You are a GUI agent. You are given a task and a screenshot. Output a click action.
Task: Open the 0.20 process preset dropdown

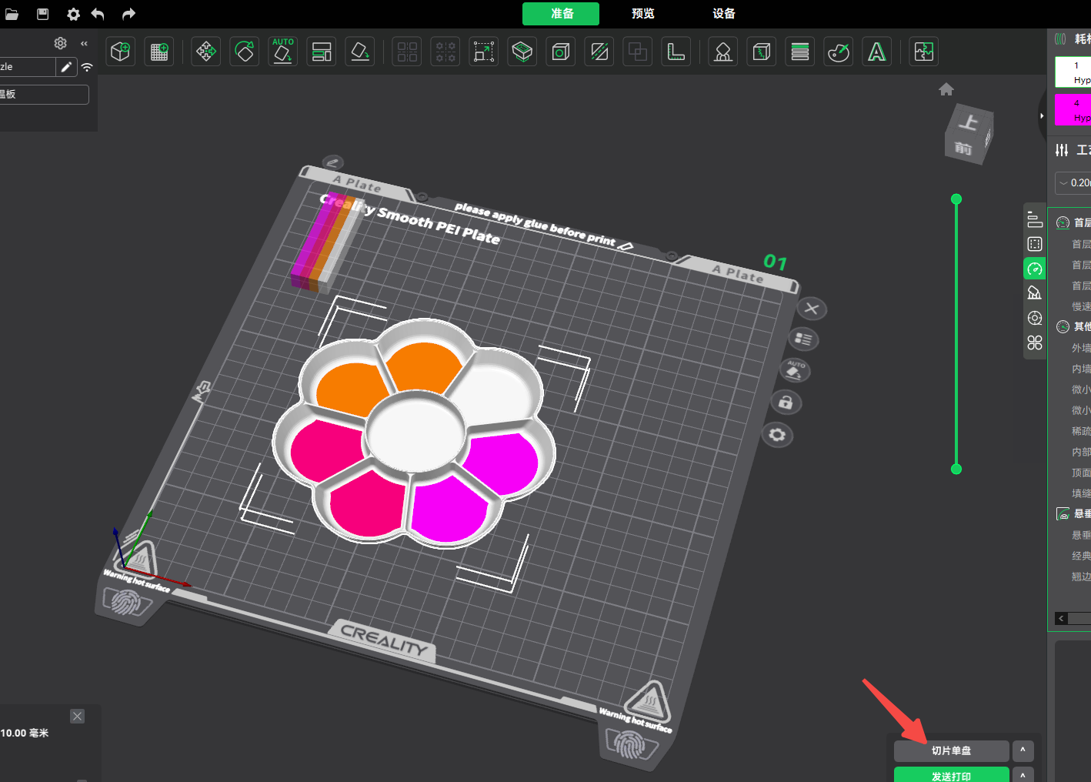[x=1074, y=182]
